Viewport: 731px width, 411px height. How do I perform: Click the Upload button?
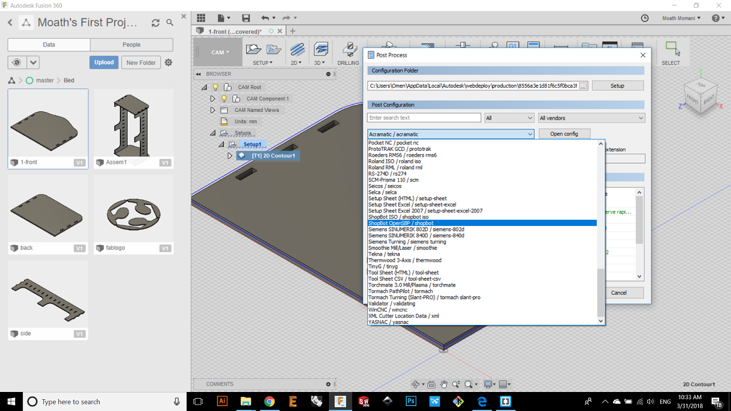pyautogui.click(x=104, y=62)
